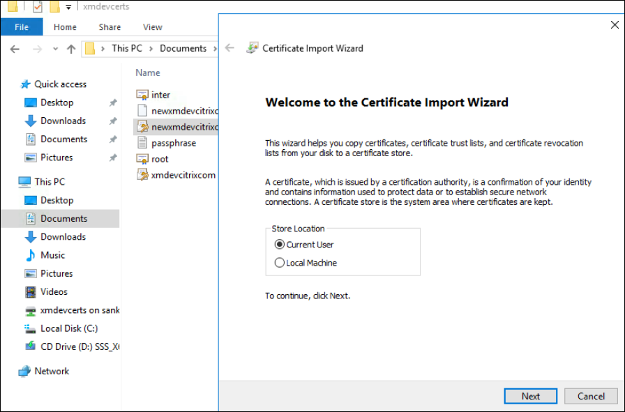
Task: Switch to the View ribbon tab
Action: 152,27
